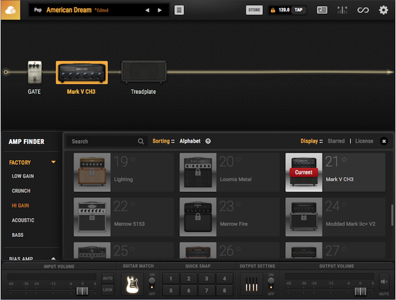This screenshot has width=396, height=300.
Task: Click the infinity link icon
Action: [363, 10]
